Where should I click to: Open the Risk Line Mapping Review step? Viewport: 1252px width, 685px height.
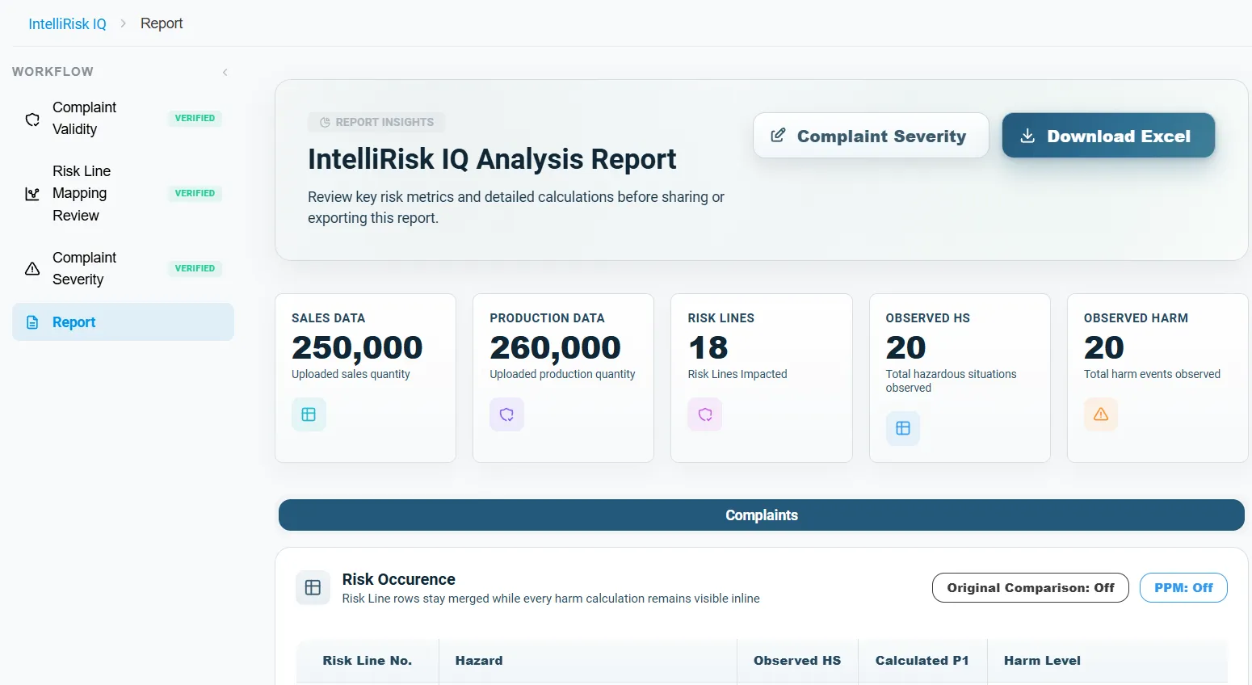coord(123,194)
